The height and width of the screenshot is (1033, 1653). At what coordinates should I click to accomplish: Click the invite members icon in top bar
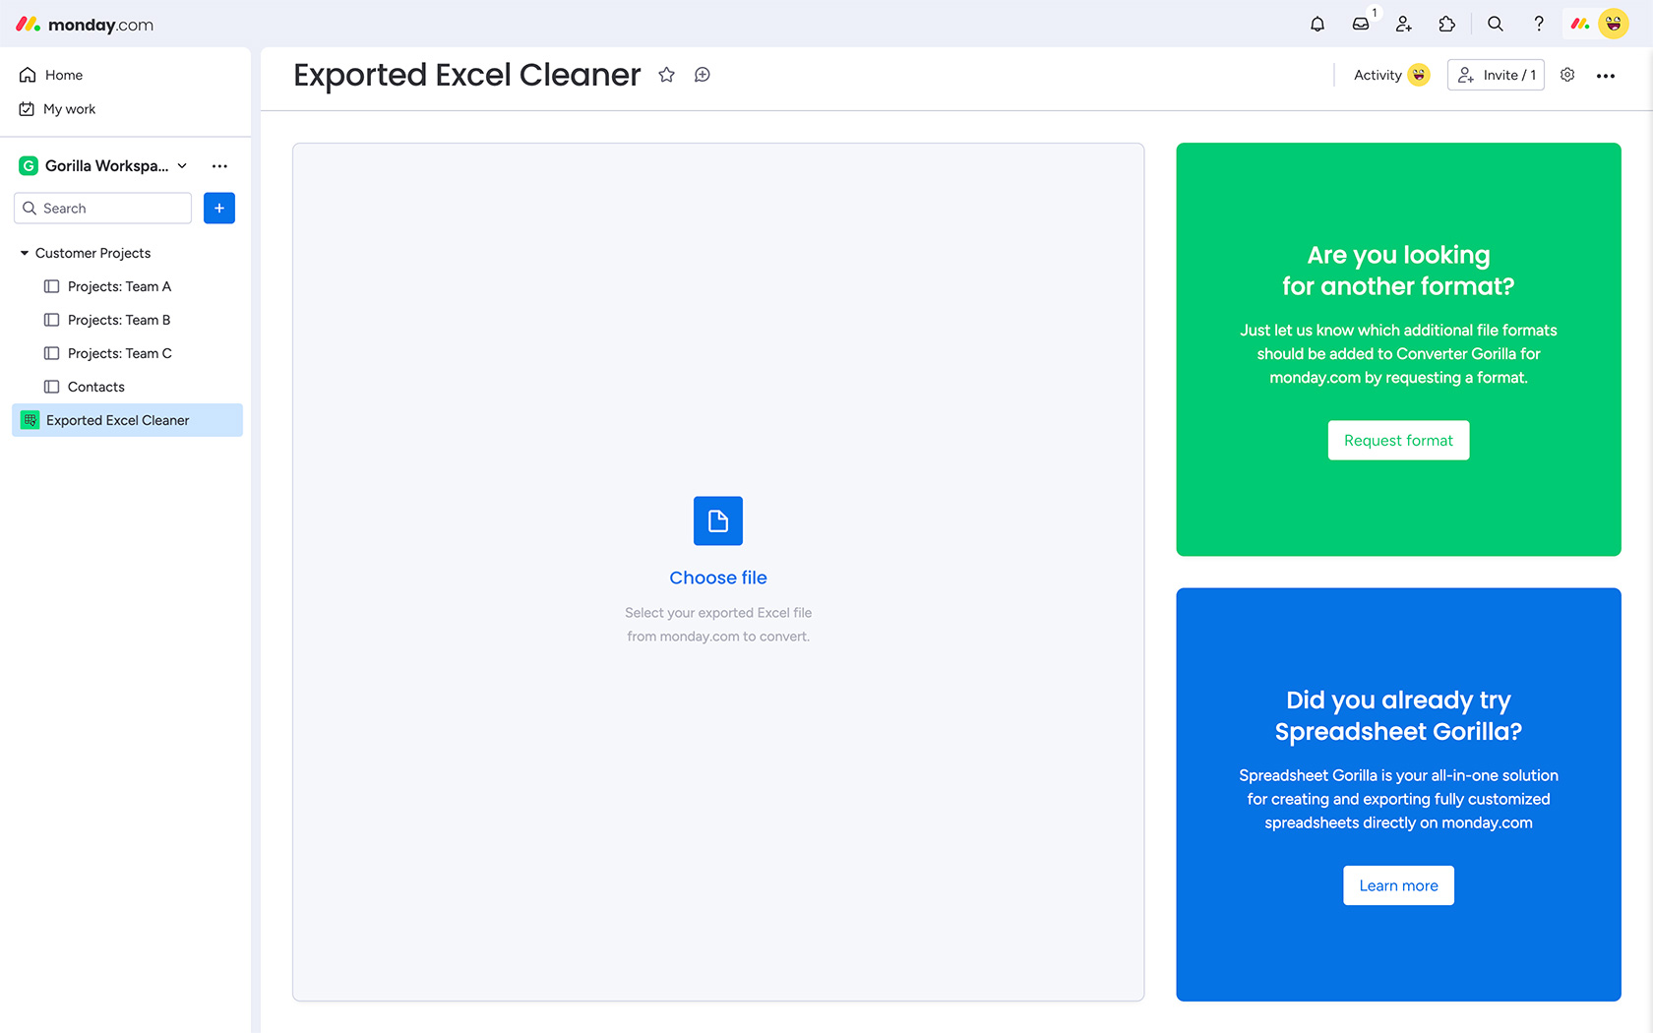(1404, 24)
